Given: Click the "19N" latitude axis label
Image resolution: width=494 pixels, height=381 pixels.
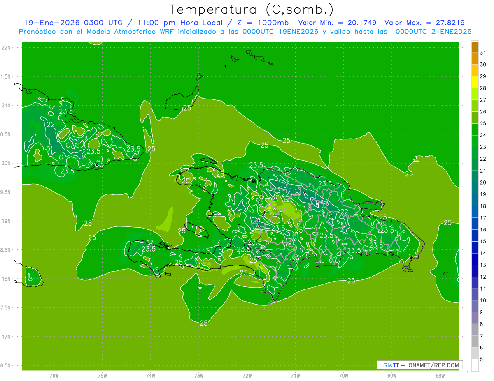Looking at the screenshot, I should pos(7,221).
